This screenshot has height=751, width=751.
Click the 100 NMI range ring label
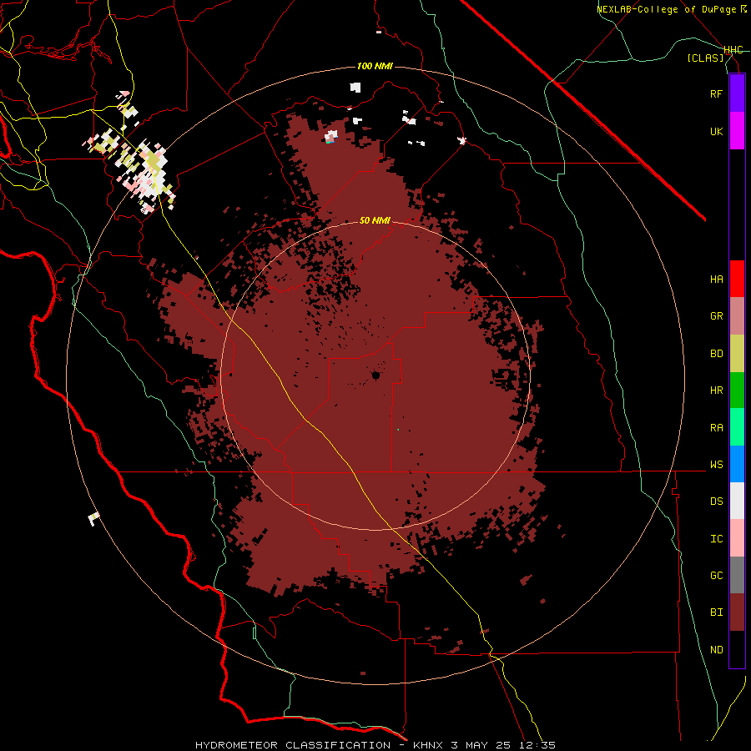(375, 66)
